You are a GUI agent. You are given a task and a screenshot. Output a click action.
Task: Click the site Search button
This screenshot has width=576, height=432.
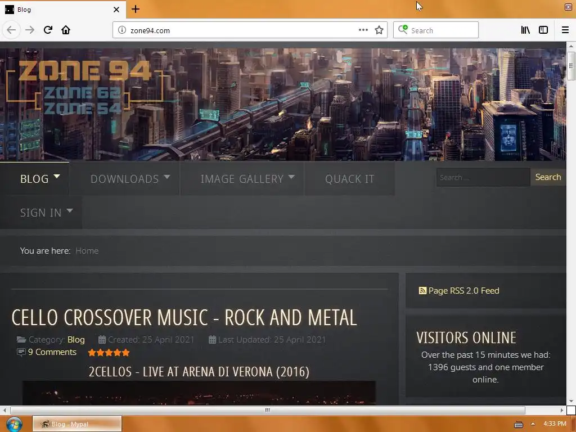pos(548,177)
